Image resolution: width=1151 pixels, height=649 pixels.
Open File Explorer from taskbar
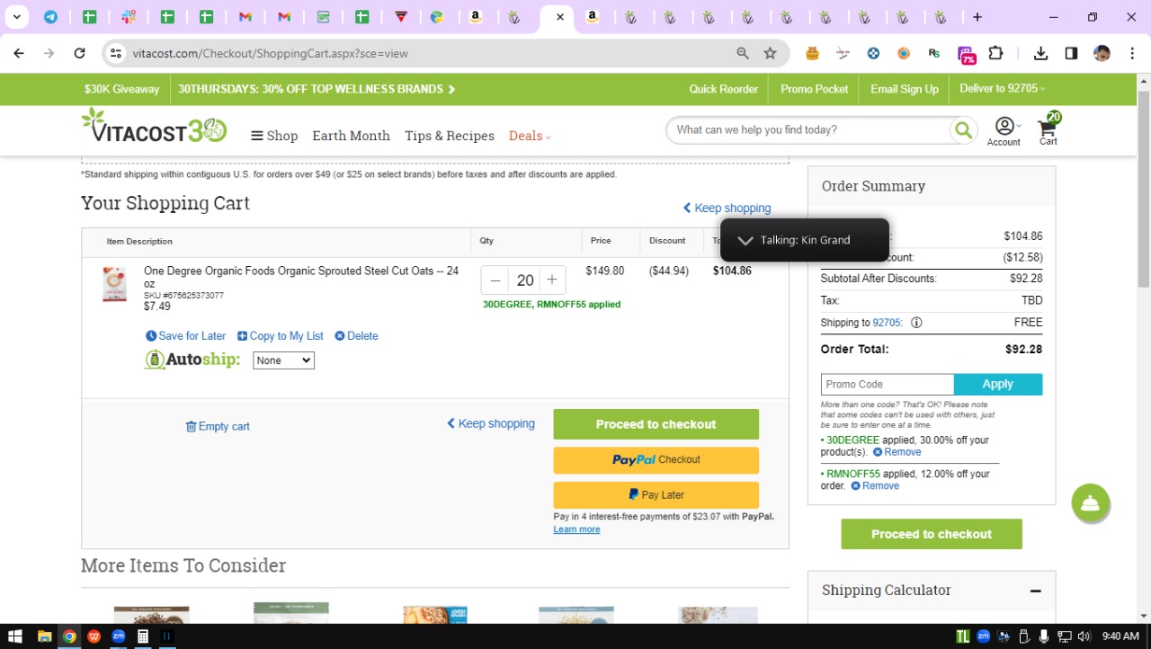[x=44, y=636]
